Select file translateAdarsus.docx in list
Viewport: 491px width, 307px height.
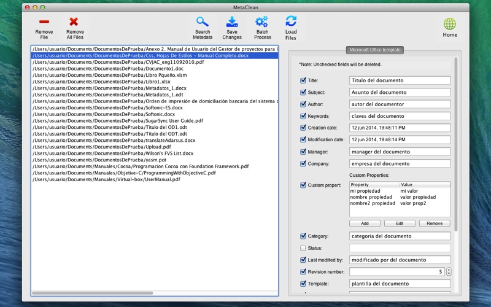point(155,141)
